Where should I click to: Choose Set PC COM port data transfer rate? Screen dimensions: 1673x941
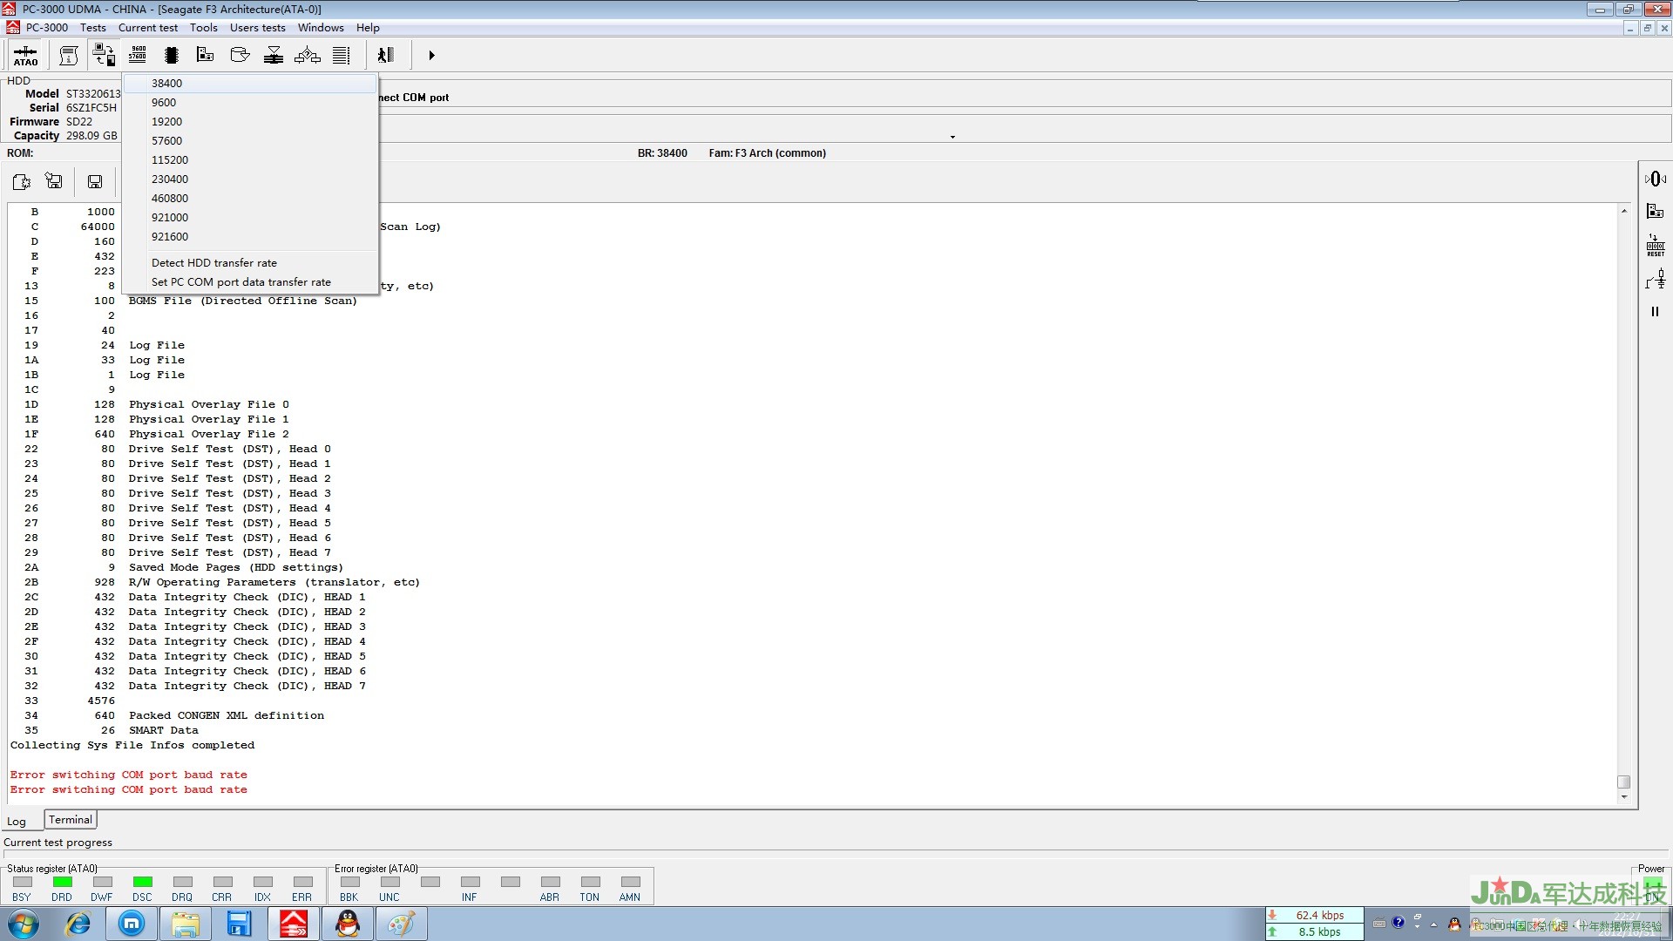[x=250, y=282]
